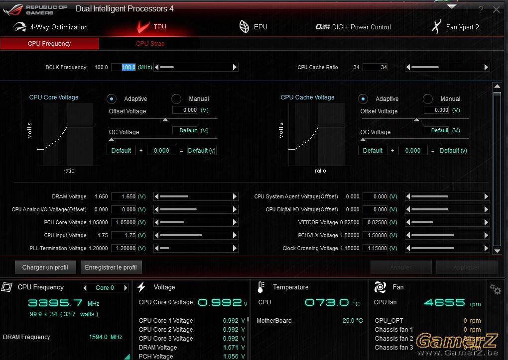
Task: Click the voltage panel scroll down arrow
Action: click(x=497, y=251)
